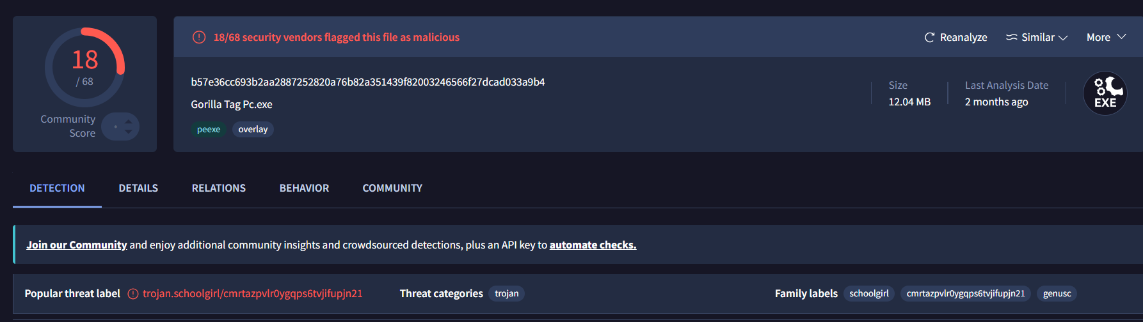This screenshot has height=322, width=1143.
Task: Open the automate checks link
Action: (593, 245)
